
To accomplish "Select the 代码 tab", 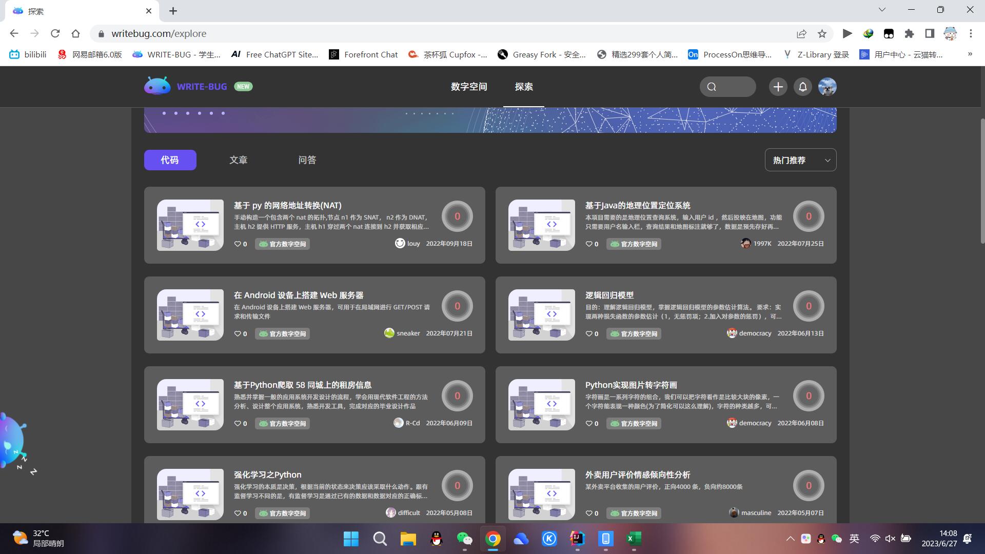I will [170, 160].
